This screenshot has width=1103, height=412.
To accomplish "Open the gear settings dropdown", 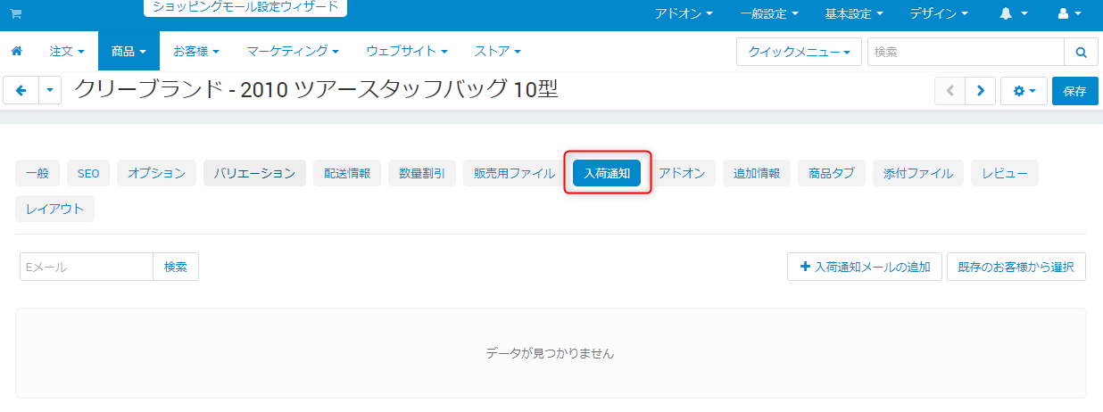I will [1024, 90].
